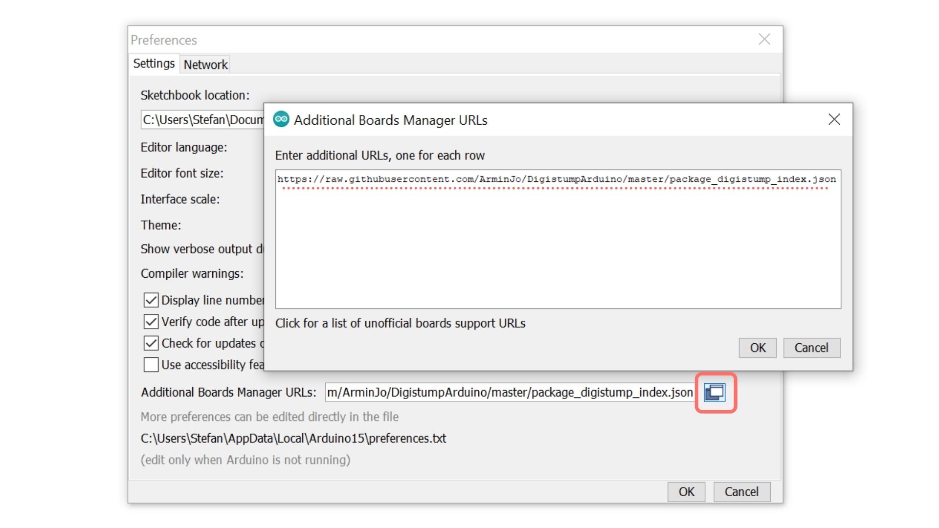Screen dimensions: 939x528
Task: Click the digistump package URL text line
Action: tap(557, 179)
